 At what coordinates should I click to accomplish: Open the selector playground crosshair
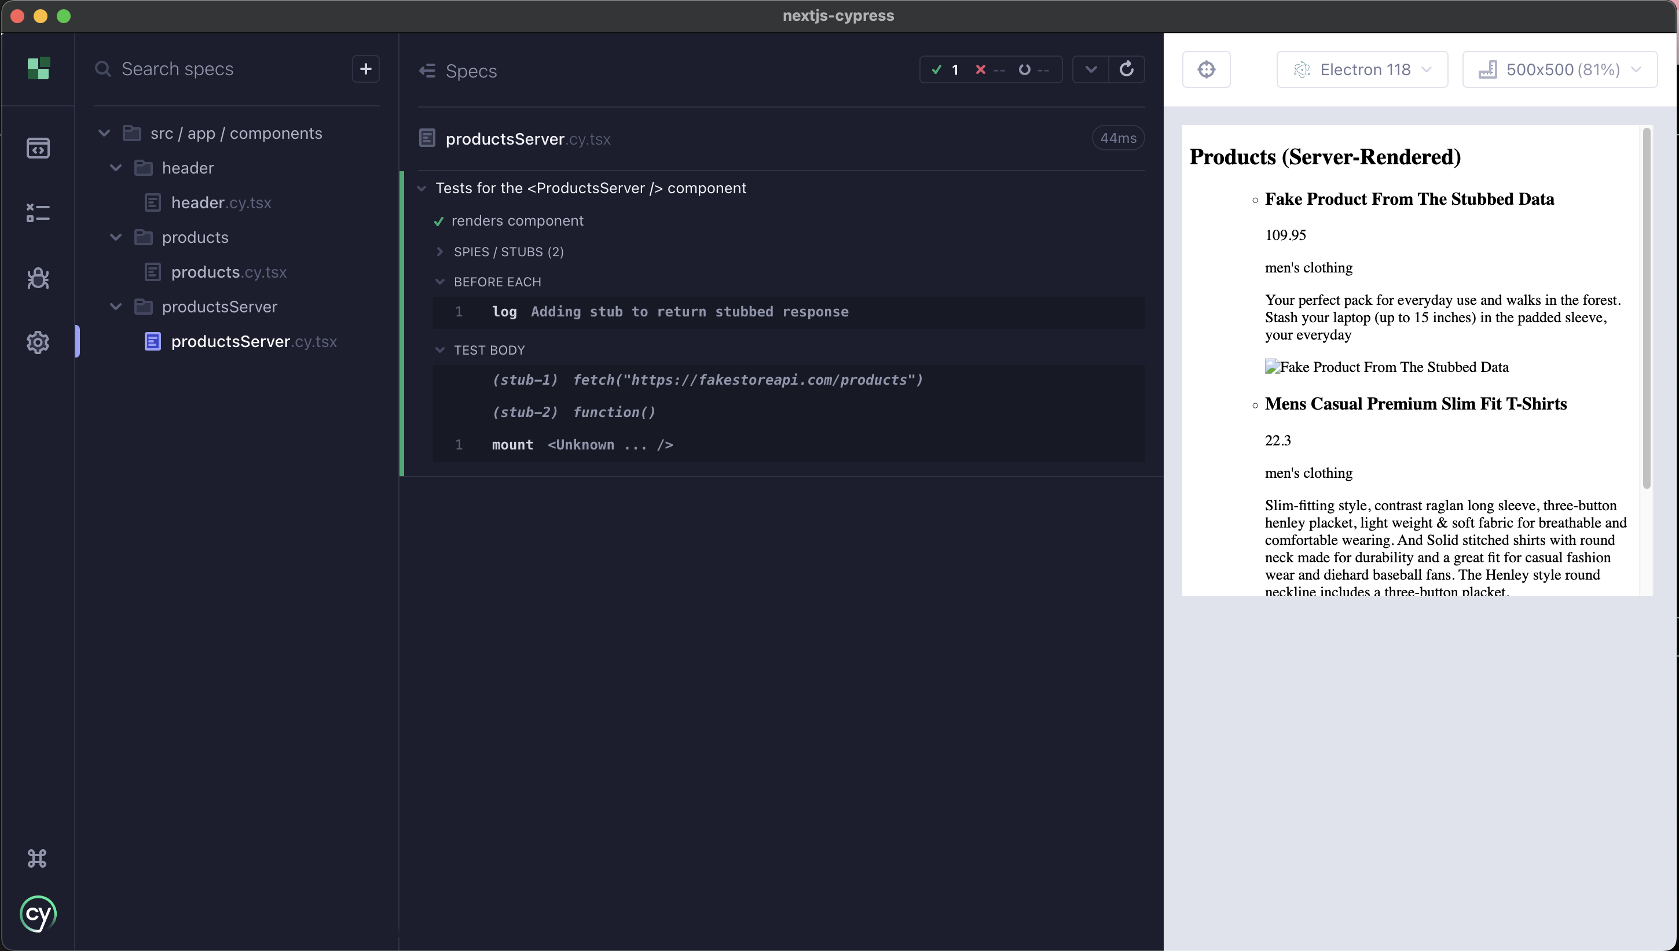pos(1207,69)
